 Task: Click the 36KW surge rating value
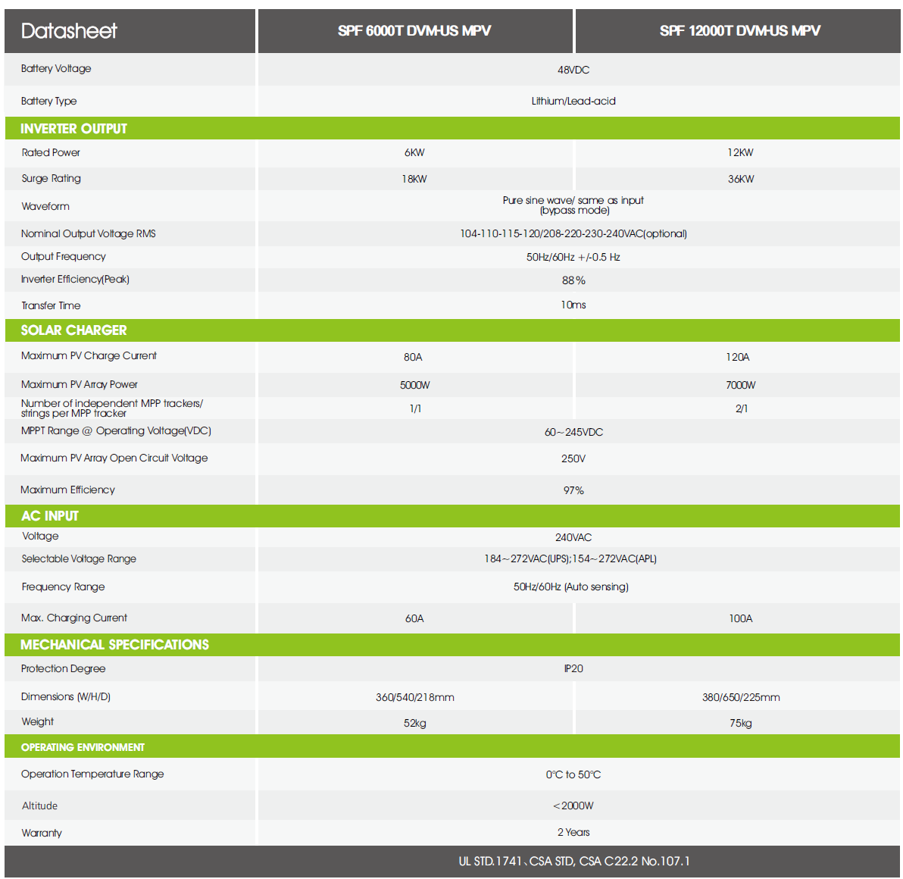(x=741, y=179)
